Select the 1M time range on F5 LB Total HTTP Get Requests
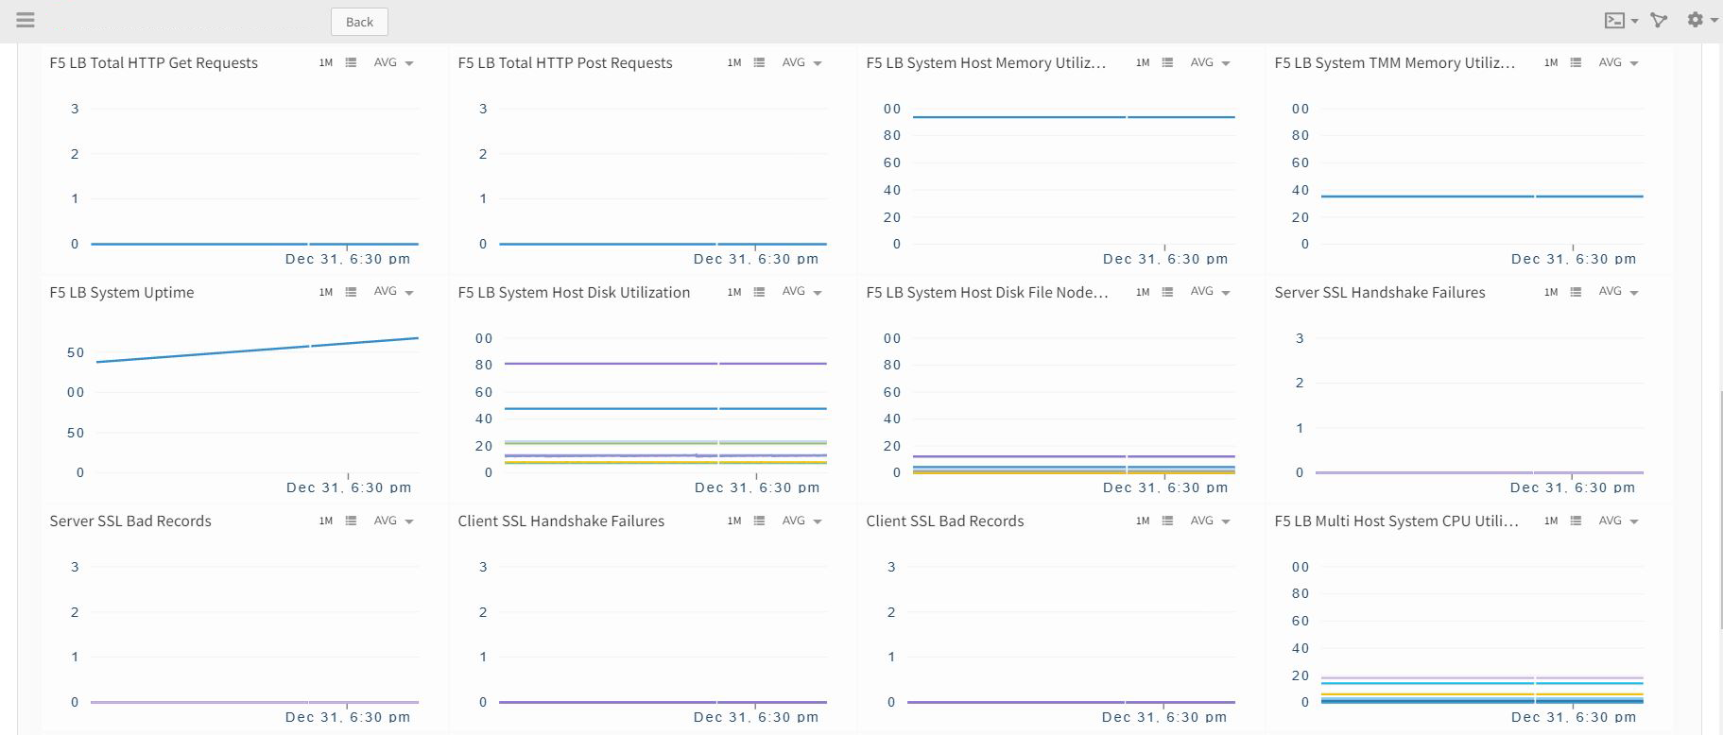This screenshot has height=735, width=1723. (x=325, y=62)
